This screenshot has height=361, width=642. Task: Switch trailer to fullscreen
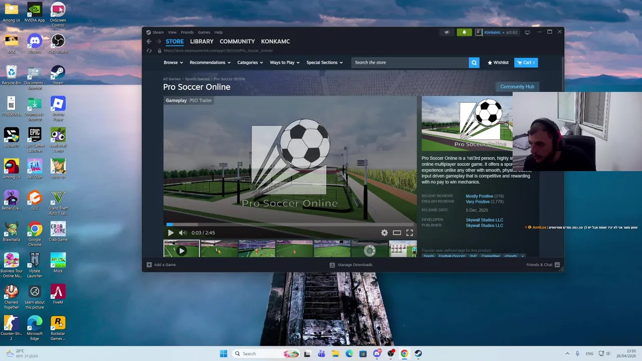click(x=409, y=233)
